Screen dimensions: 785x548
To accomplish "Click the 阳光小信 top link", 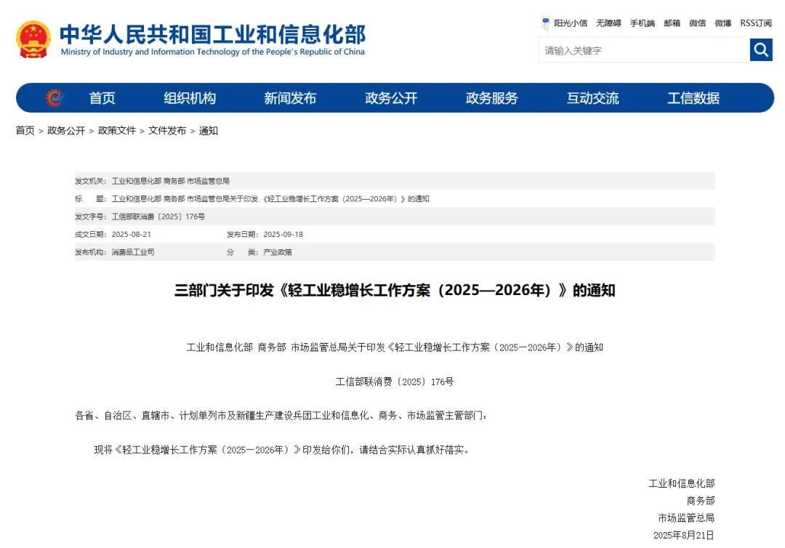I will click(571, 23).
